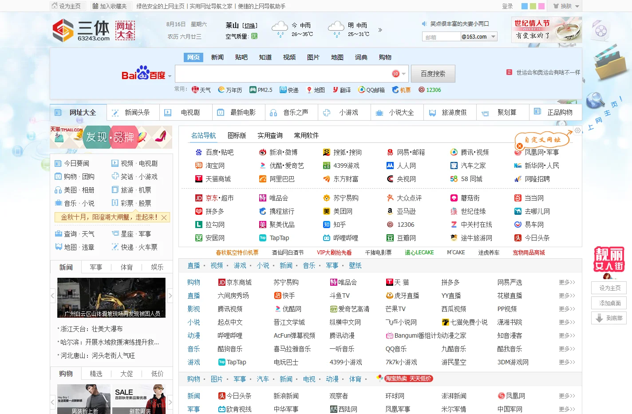
Task: Show next news photo with right arrow
Action: [x=170, y=295]
